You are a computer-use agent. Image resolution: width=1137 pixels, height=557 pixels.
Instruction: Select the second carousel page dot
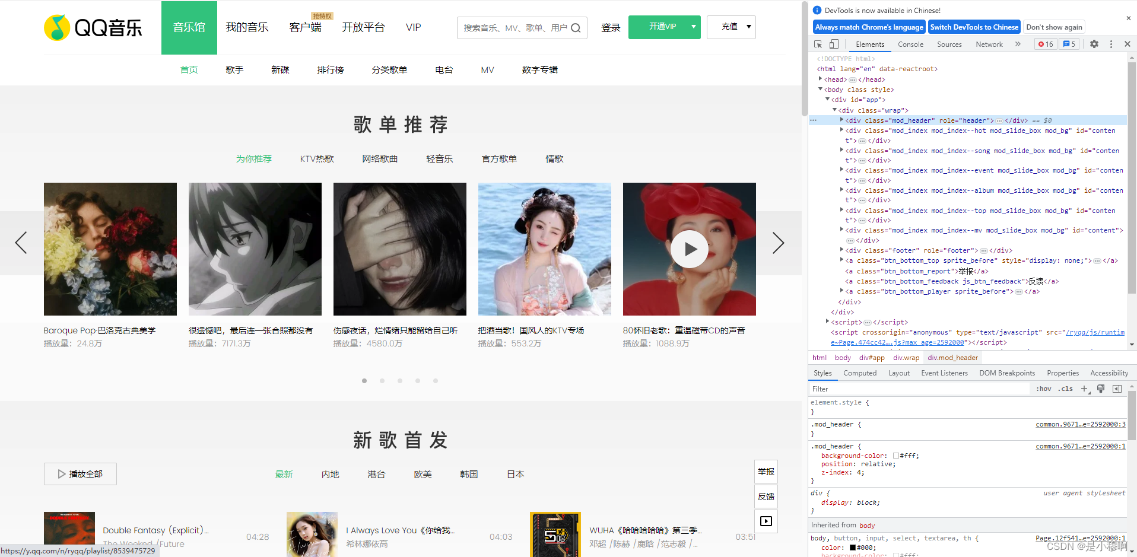(382, 381)
